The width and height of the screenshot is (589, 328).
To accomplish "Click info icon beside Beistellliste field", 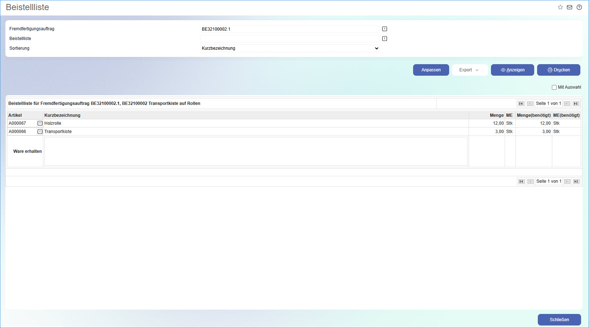I will coord(385,39).
